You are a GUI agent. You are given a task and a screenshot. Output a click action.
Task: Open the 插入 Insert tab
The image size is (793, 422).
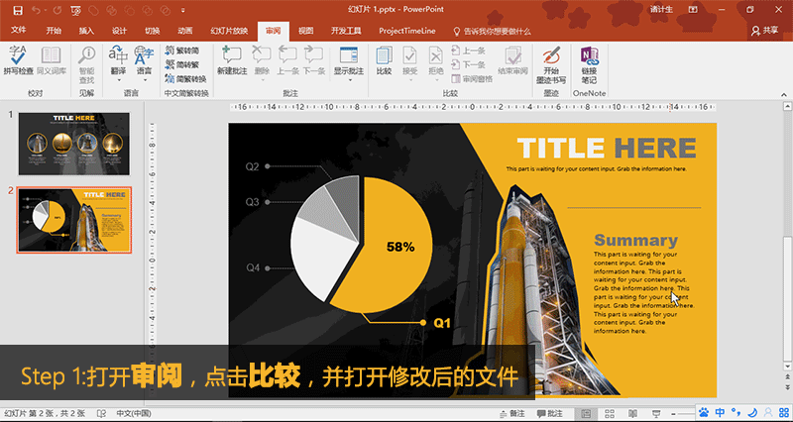pos(86,31)
